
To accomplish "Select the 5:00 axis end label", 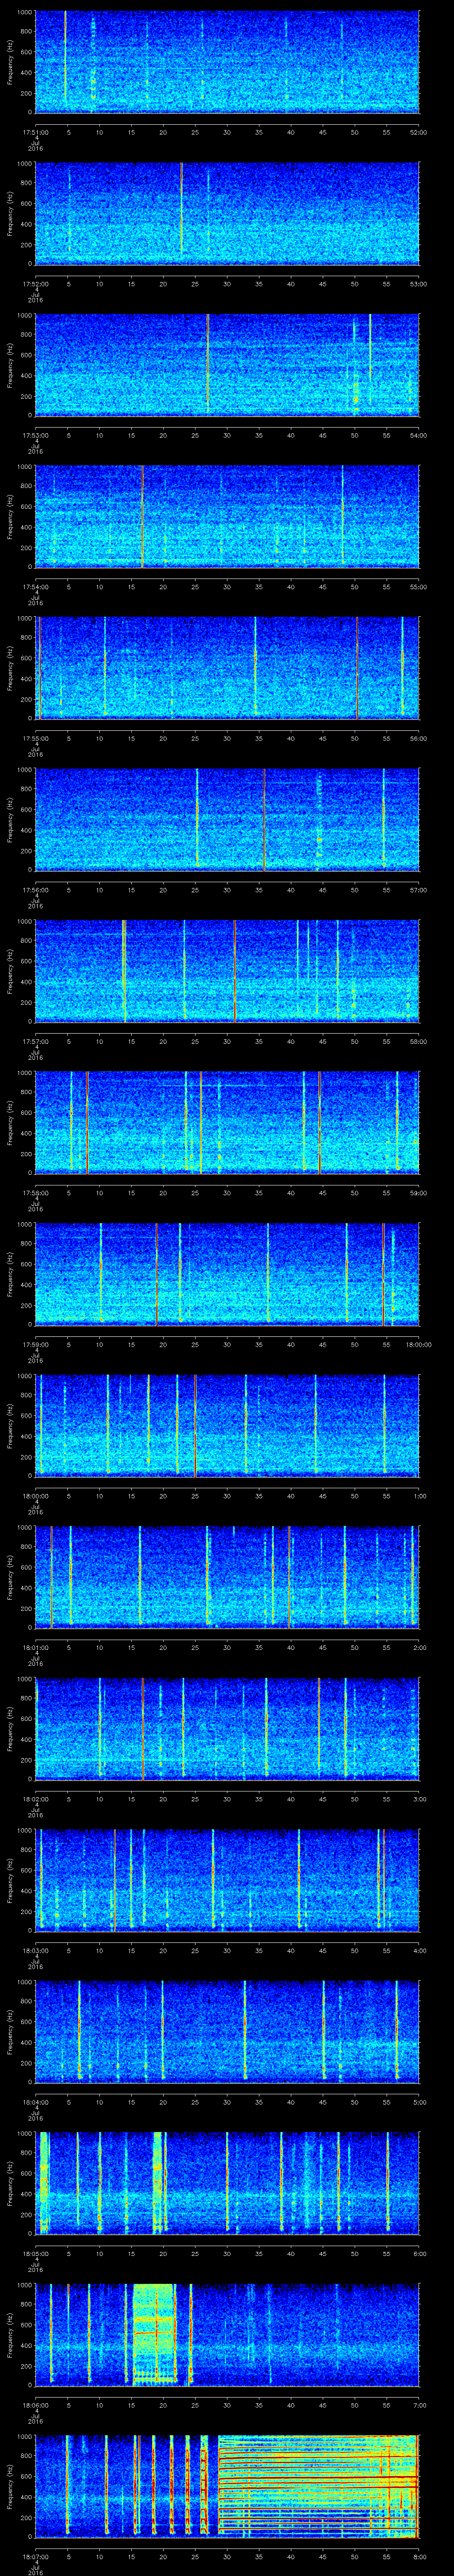I will point(419,2101).
